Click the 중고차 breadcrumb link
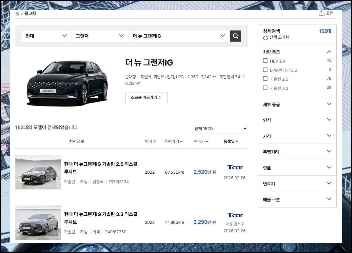Image resolution: width=352 pixels, height=253 pixels. click(x=30, y=13)
